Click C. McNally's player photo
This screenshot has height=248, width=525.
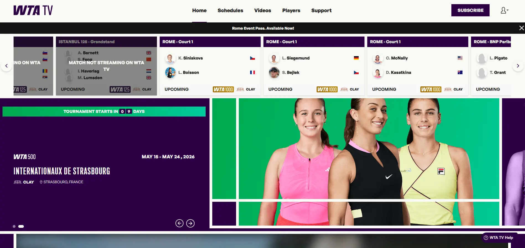click(378, 58)
